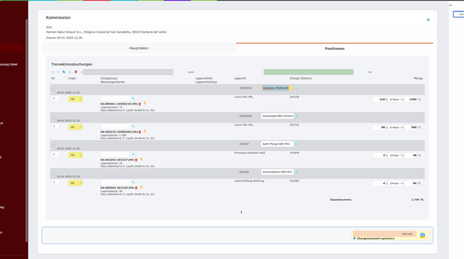Viewport: 464px width, 259px height.
Task: Tick the select-all checkbox in transactions toolbar
Action: pyautogui.click(x=53, y=72)
